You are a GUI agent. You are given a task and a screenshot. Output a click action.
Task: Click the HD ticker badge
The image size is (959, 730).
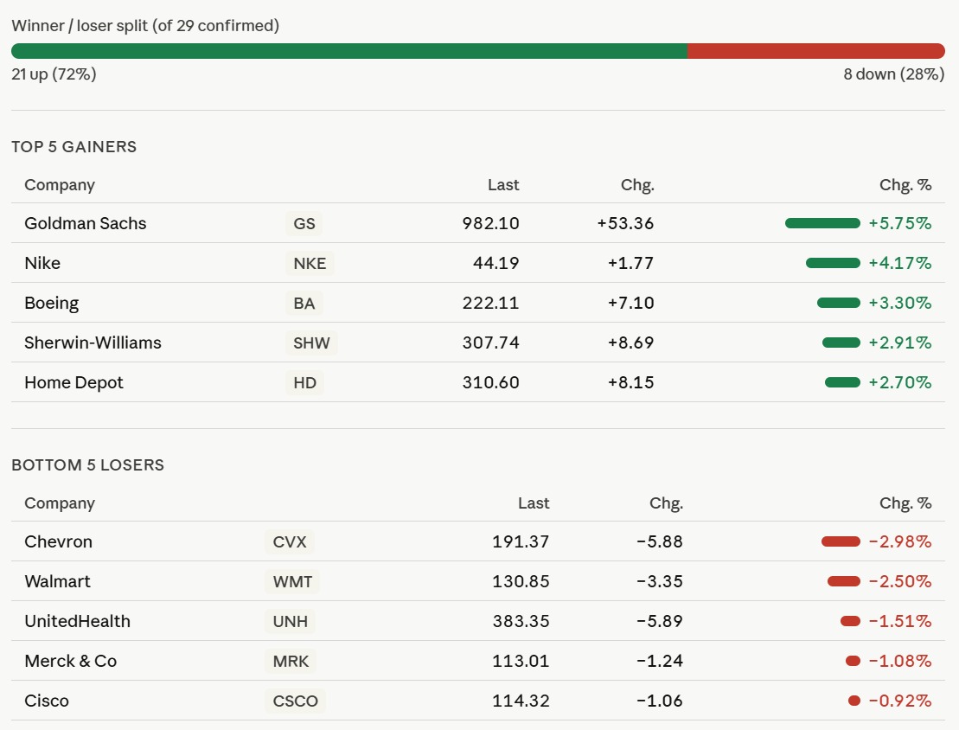(304, 382)
